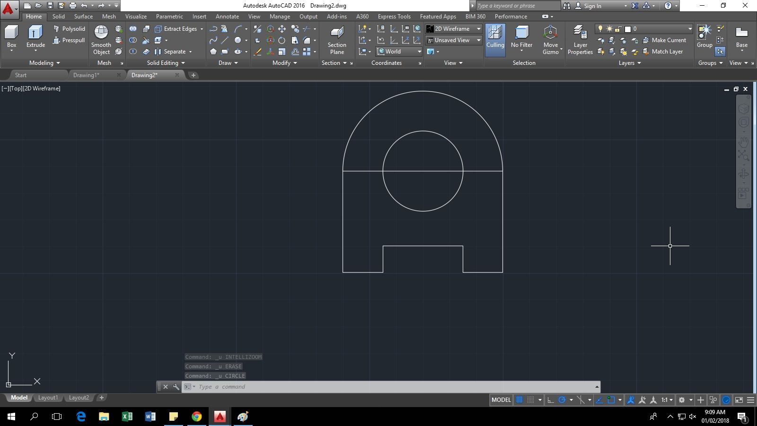The height and width of the screenshot is (426, 757).
Task: Toggle hardware acceleration in status bar
Action: click(x=726, y=400)
